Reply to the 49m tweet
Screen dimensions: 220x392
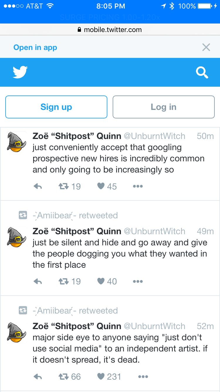38,282
